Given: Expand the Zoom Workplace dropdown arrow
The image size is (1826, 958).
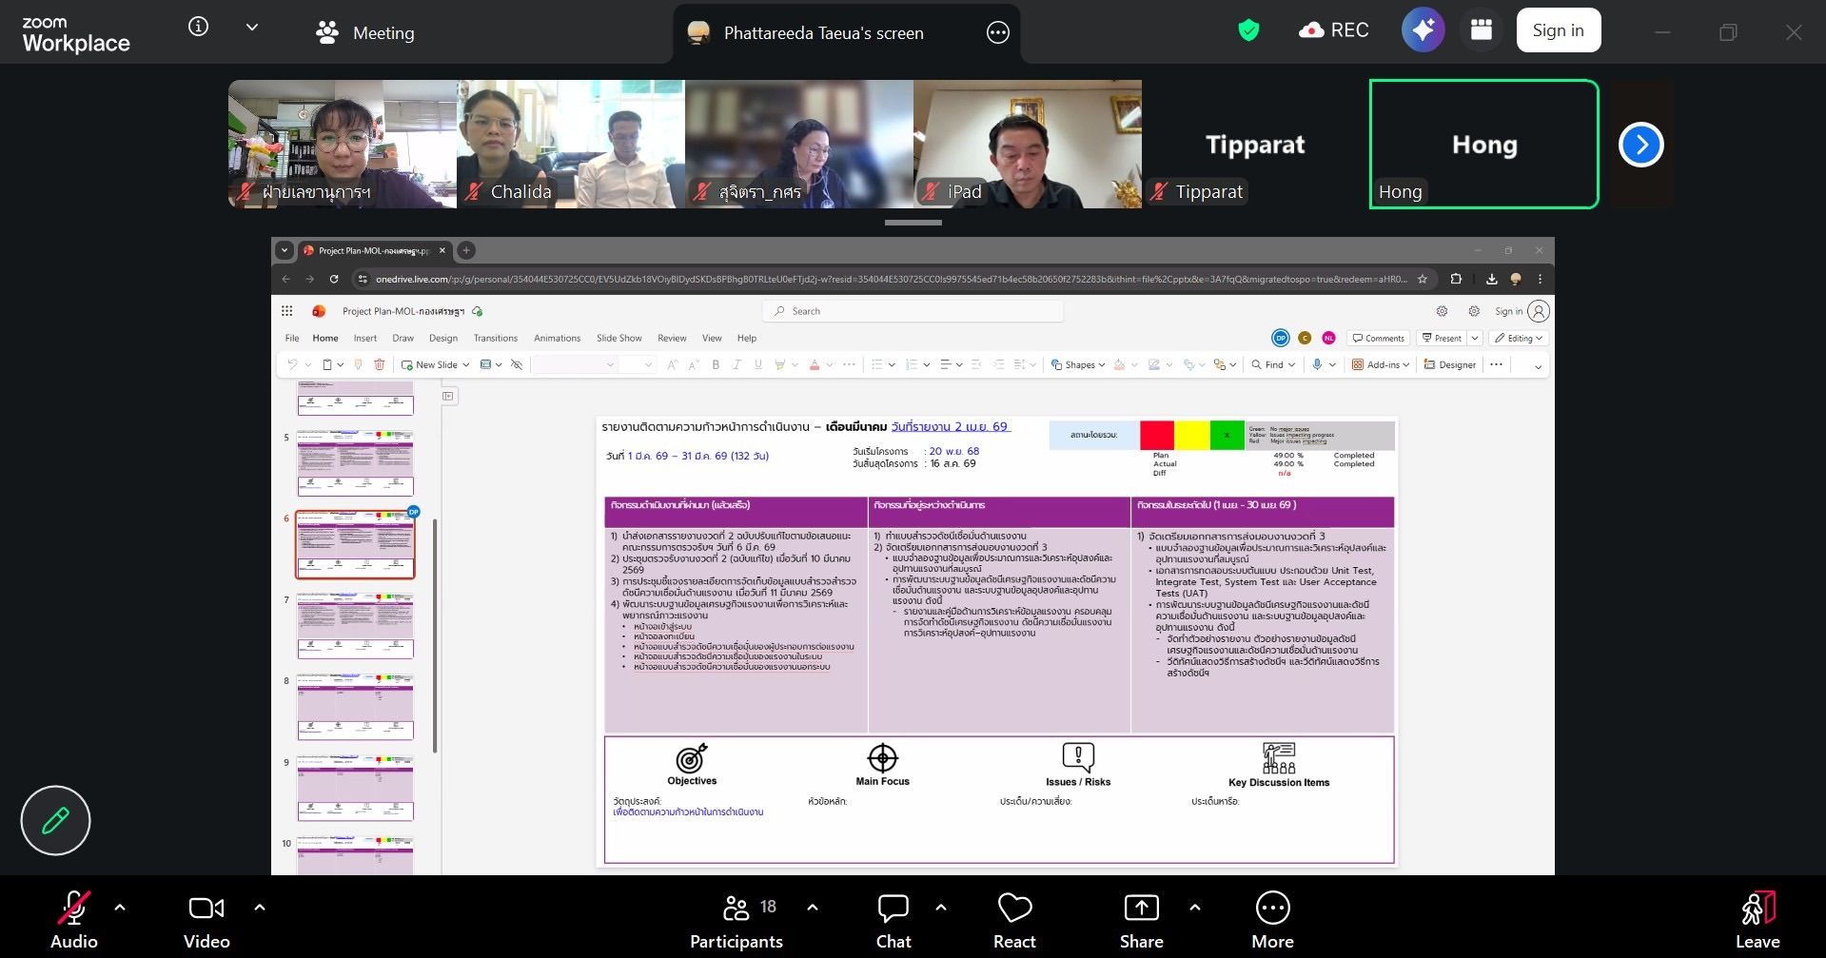Looking at the screenshot, I should pyautogui.click(x=252, y=28).
